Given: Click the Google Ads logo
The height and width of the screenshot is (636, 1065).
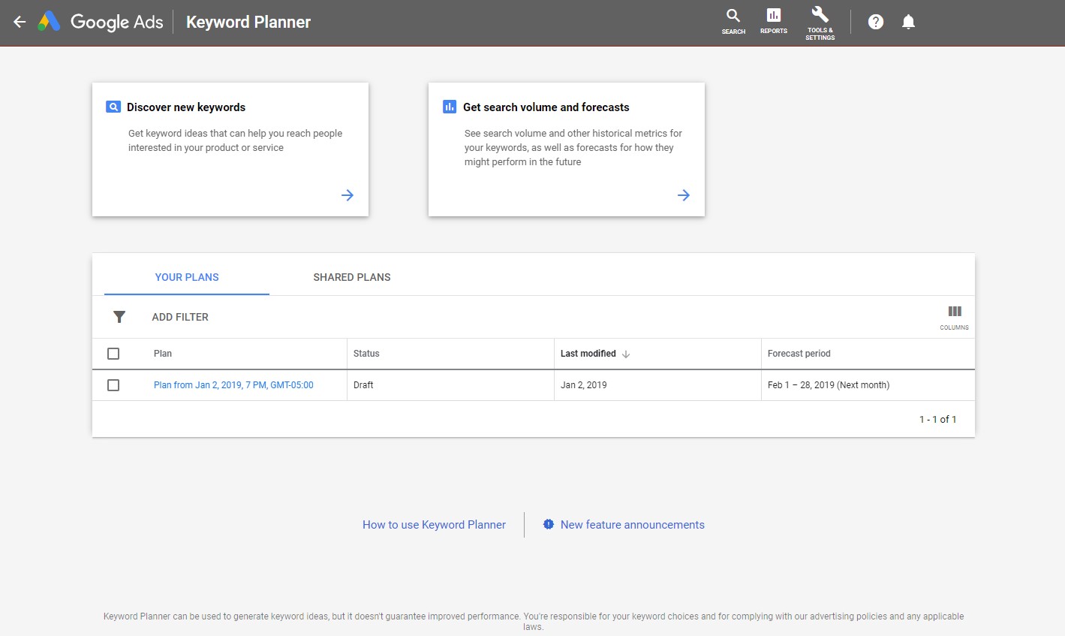Looking at the screenshot, I should 101,22.
